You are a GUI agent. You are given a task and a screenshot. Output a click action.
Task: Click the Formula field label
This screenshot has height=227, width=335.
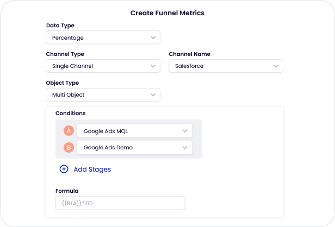pos(67,191)
